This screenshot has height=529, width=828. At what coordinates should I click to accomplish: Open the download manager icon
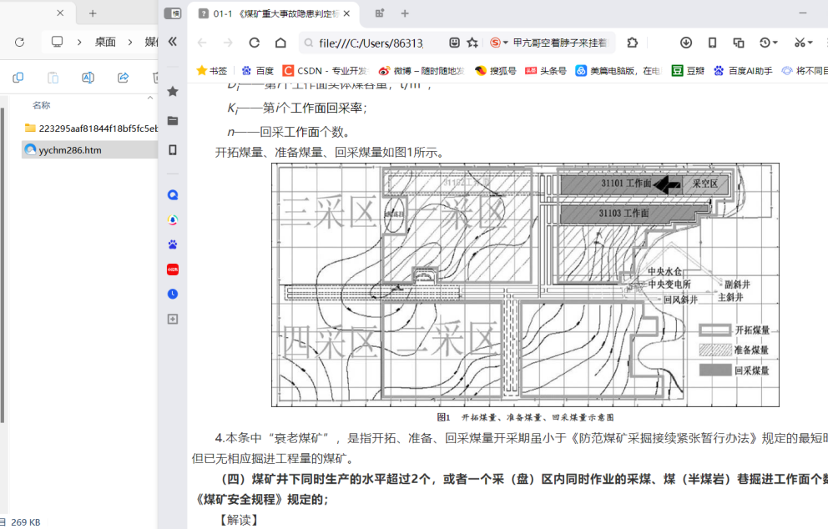[x=685, y=43]
